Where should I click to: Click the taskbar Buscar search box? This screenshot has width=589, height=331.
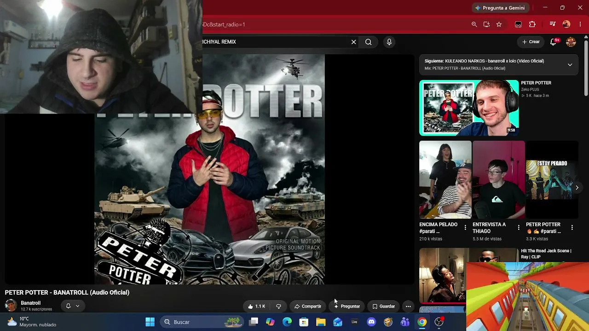[x=202, y=322]
